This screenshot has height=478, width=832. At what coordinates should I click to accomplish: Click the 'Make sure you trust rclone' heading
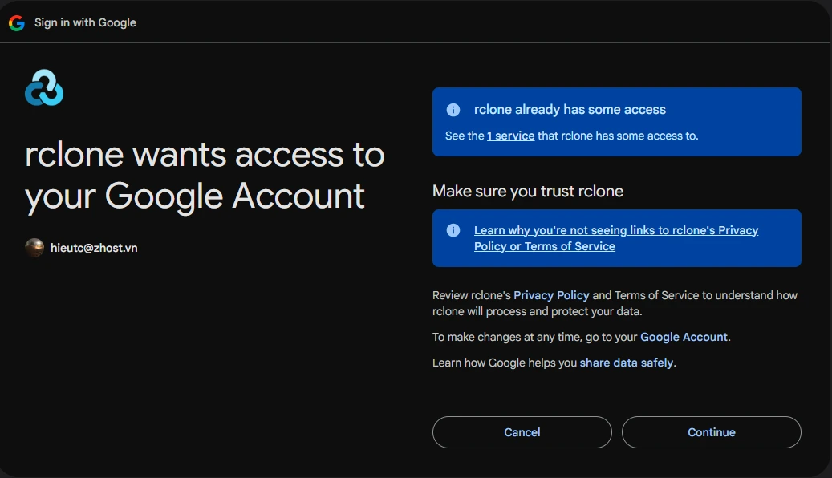[x=527, y=191]
